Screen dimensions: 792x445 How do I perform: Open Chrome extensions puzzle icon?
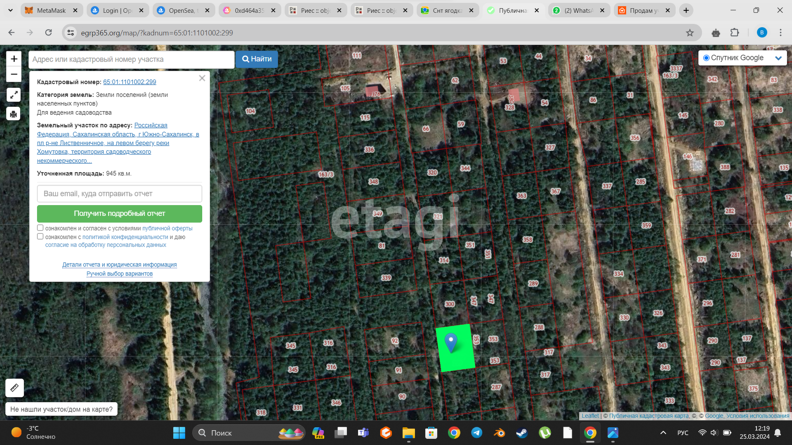[735, 33]
